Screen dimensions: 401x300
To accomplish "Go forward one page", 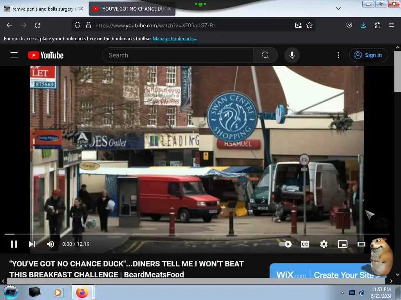I will pos(23,25).
